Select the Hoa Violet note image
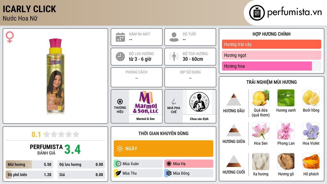The height and width of the screenshot is (184, 327). (311, 131)
